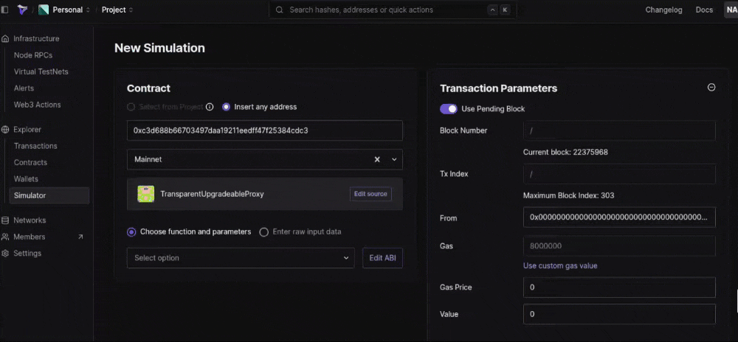This screenshot has width=738, height=342.
Task: Open Infrastructure section via its globe icon
Action: pos(6,38)
